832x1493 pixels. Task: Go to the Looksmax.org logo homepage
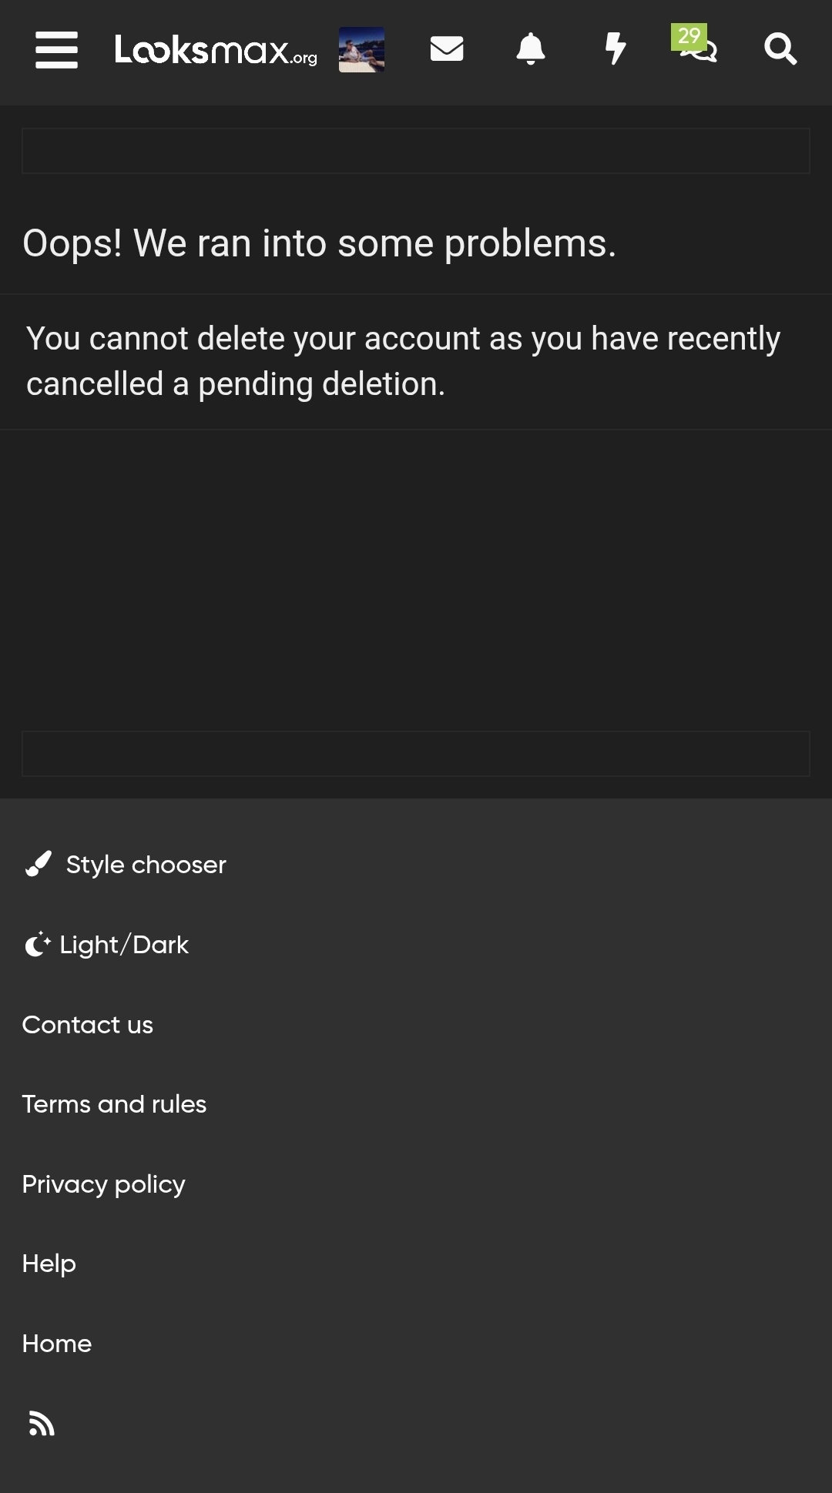[216, 50]
